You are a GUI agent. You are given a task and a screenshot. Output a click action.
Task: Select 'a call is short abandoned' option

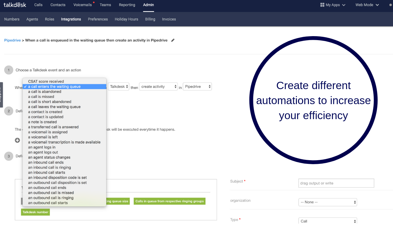64,102
